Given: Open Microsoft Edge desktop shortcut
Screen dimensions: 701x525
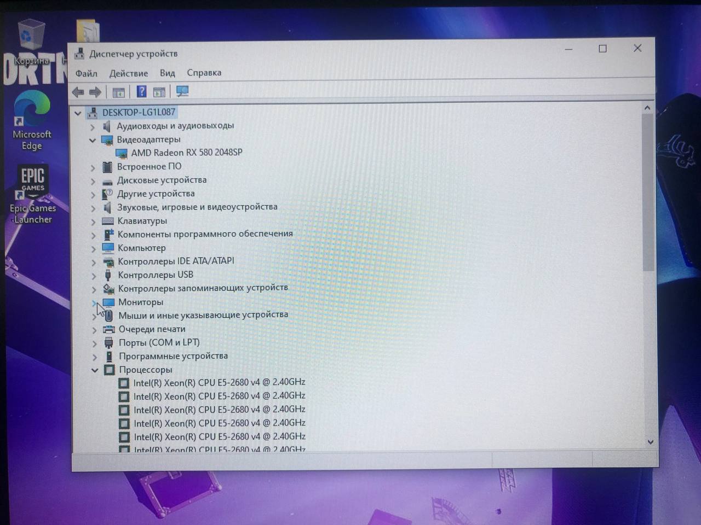Looking at the screenshot, I should [32, 120].
